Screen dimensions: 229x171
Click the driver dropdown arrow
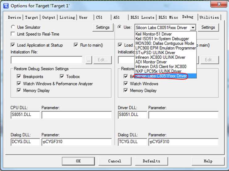[x=193, y=27]
